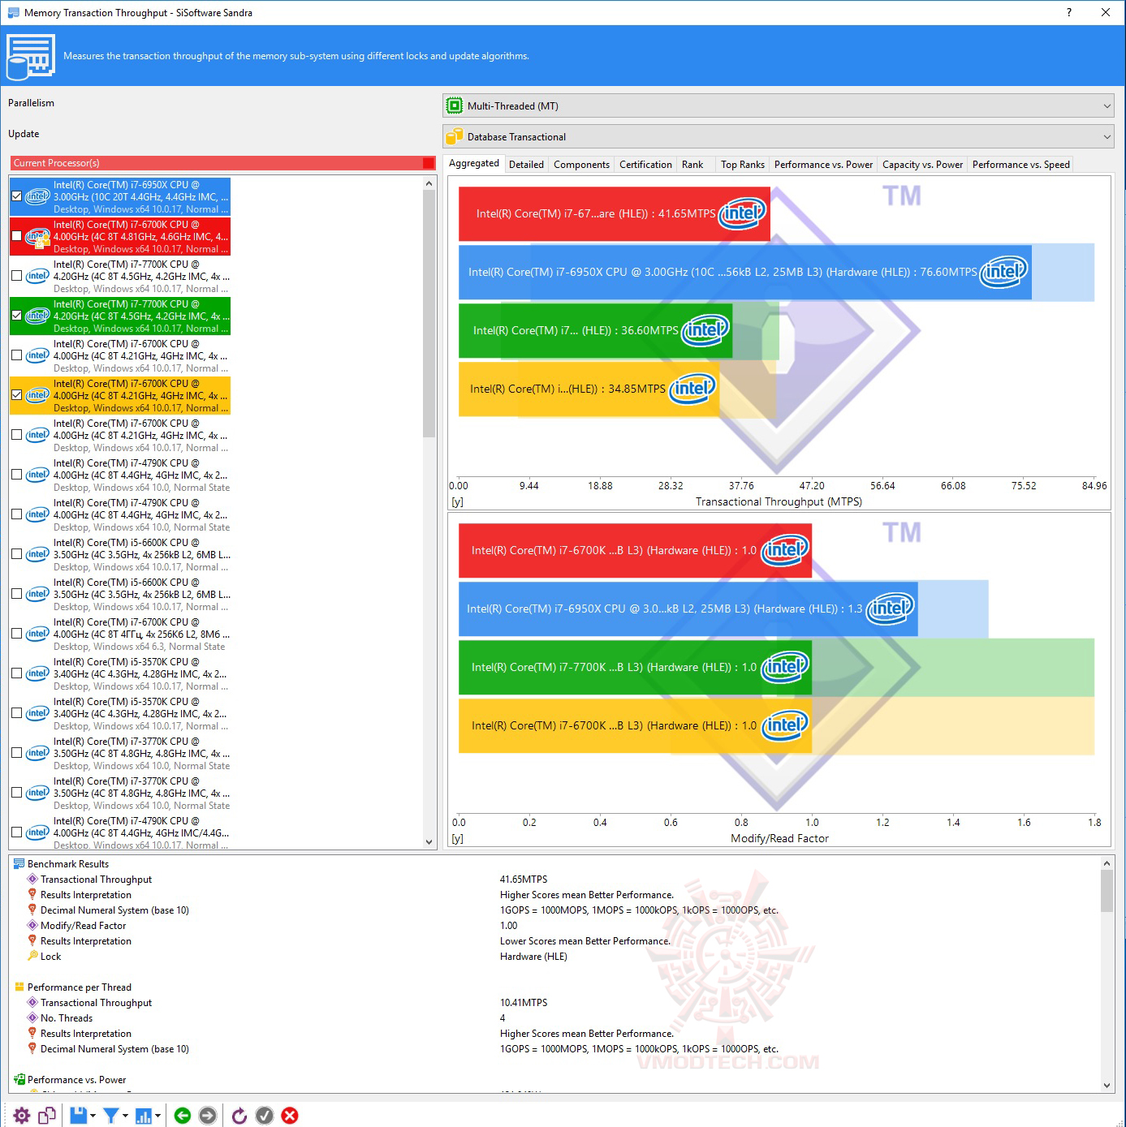1126x1127 pixels.
Task: Click the processor list scroll-up arrow
Action: pos(429,184)
